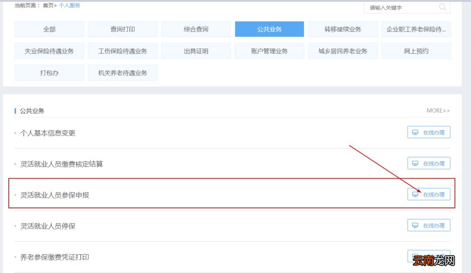Open the 养老参保缴费凭证打印 item text

tap(55, 257)
